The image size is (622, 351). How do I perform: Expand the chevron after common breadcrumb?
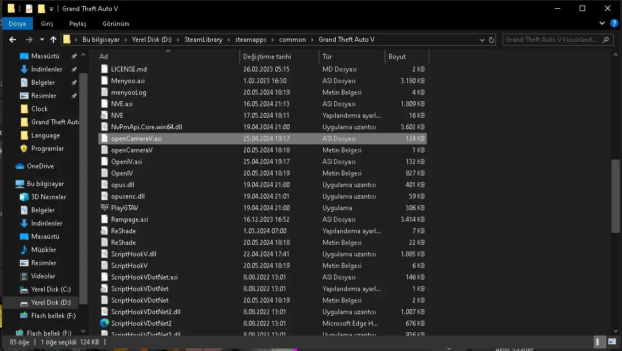tap(313, 40)
